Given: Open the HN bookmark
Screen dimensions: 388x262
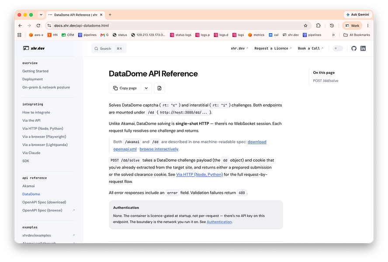Looking at the screenshot, I should coord(52,35).
